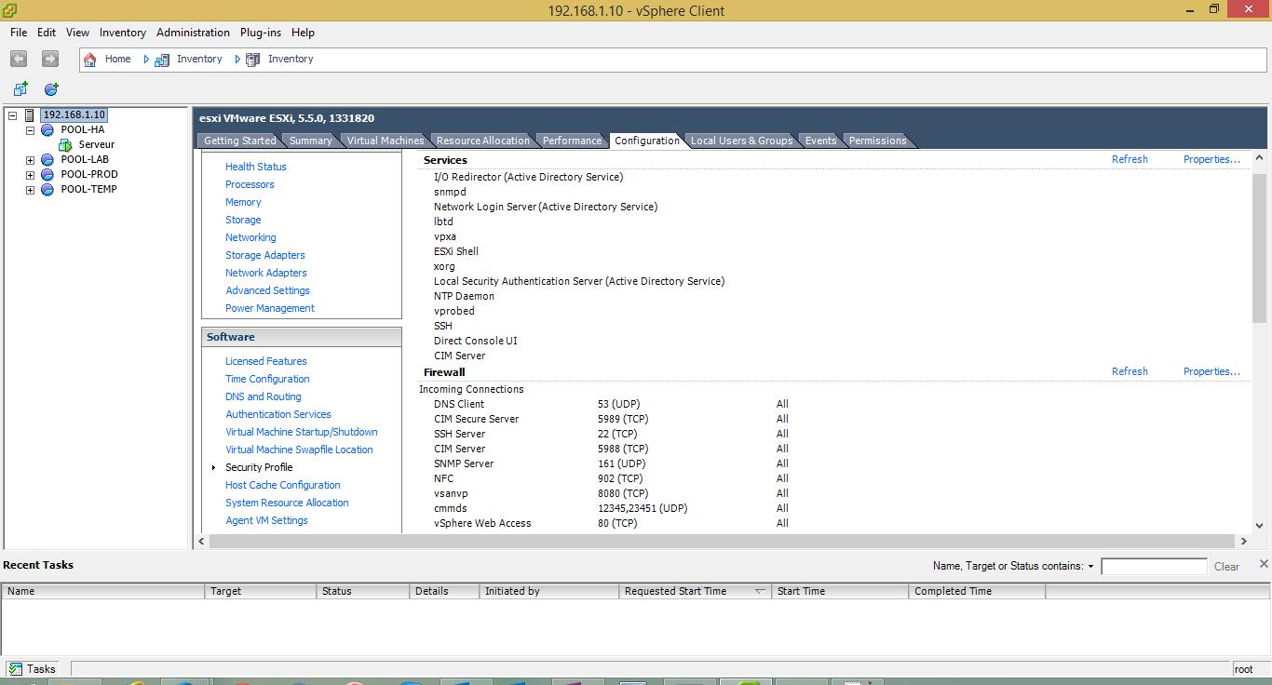Click the POOL-LAB resource pool icon
The image size is (1272, 685).
pos(47,160)
